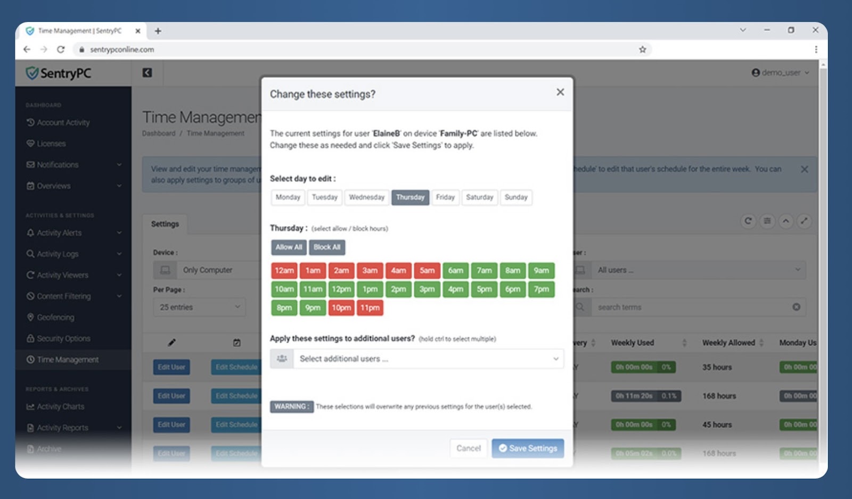Dismiss the blue info banner
Screen dimensions: 852x499
pos(805,169)
